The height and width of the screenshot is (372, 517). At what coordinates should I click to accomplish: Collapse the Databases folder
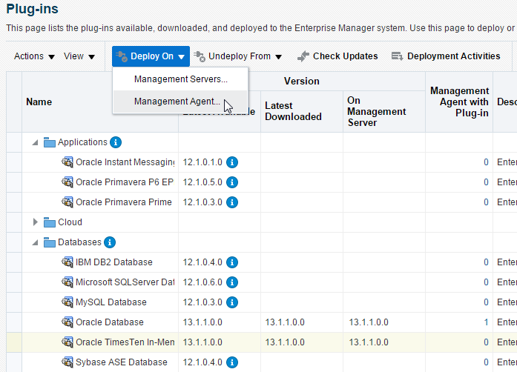pos(35,243)
